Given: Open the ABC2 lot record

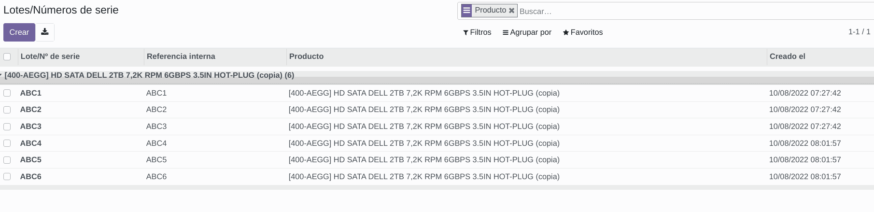Looking at the screenshot, I should [x=31, y=110].
